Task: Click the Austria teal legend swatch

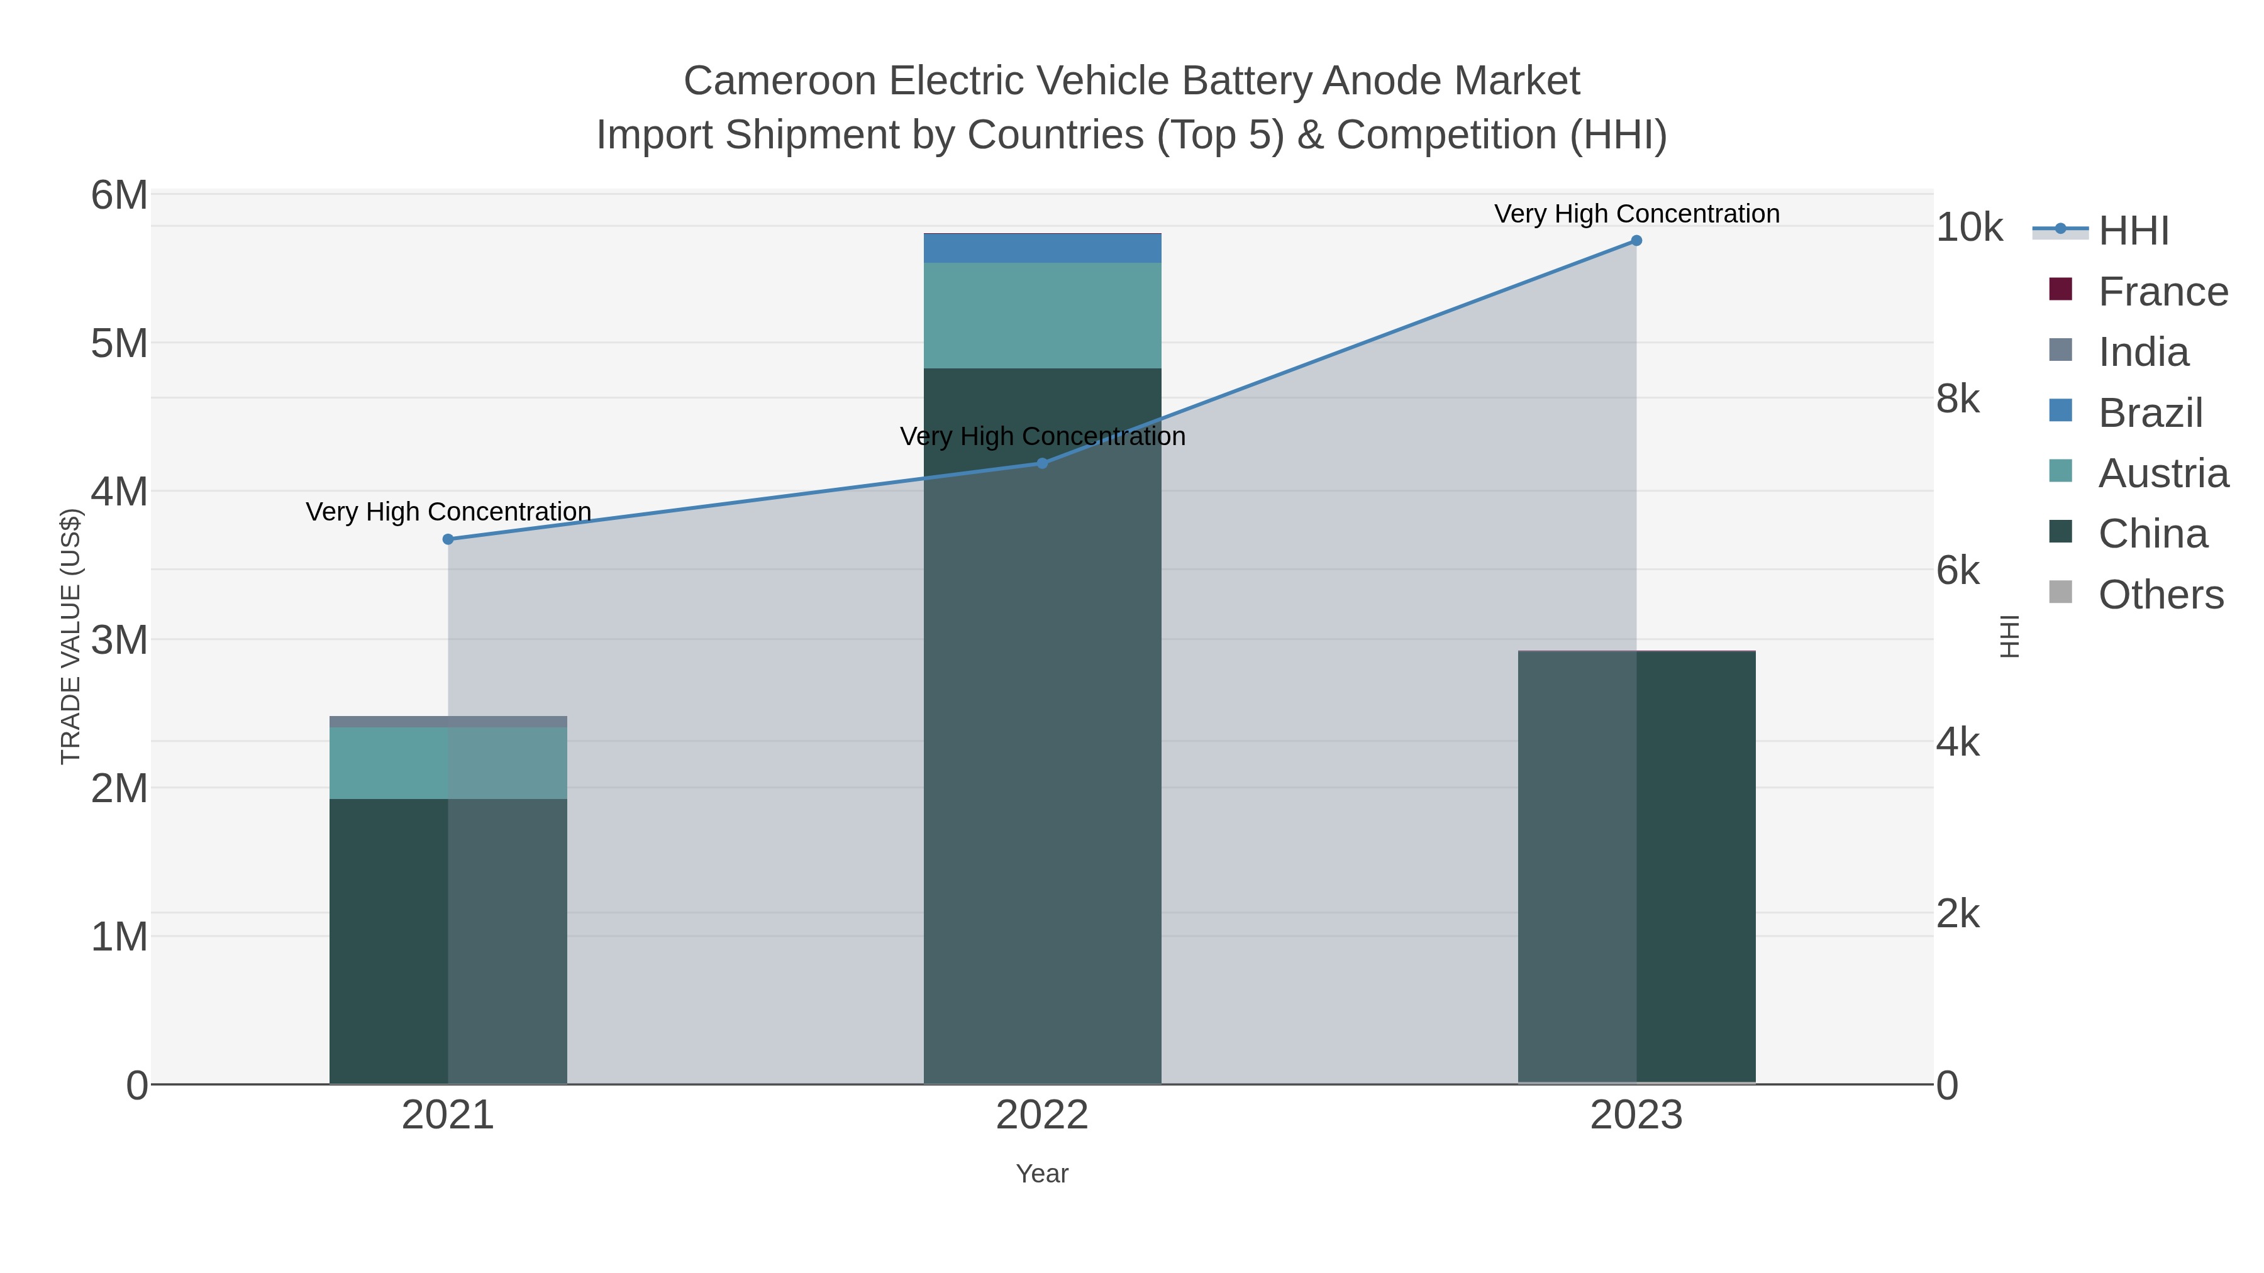Action: [x=2060, y=471]
